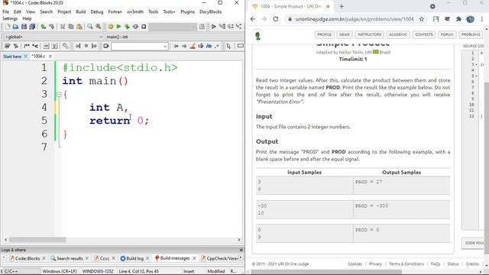The width and height of the screenshot is (489, 275).
Task: Click the Redo icon in Code::Blocks toolbar
Action: 51,27
